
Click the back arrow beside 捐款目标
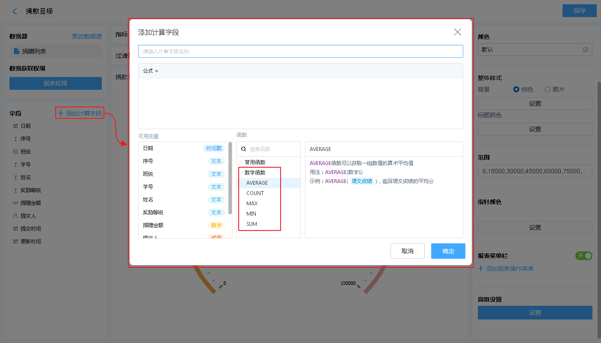click(x=15, y=12)
